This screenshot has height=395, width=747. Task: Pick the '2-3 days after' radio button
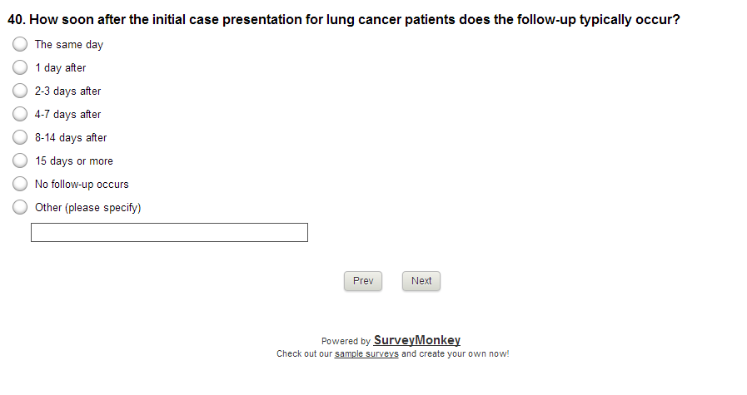pyautogui.click(x=20, y=91)
